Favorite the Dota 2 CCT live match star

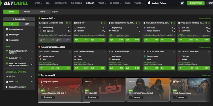tap(105, 23)
